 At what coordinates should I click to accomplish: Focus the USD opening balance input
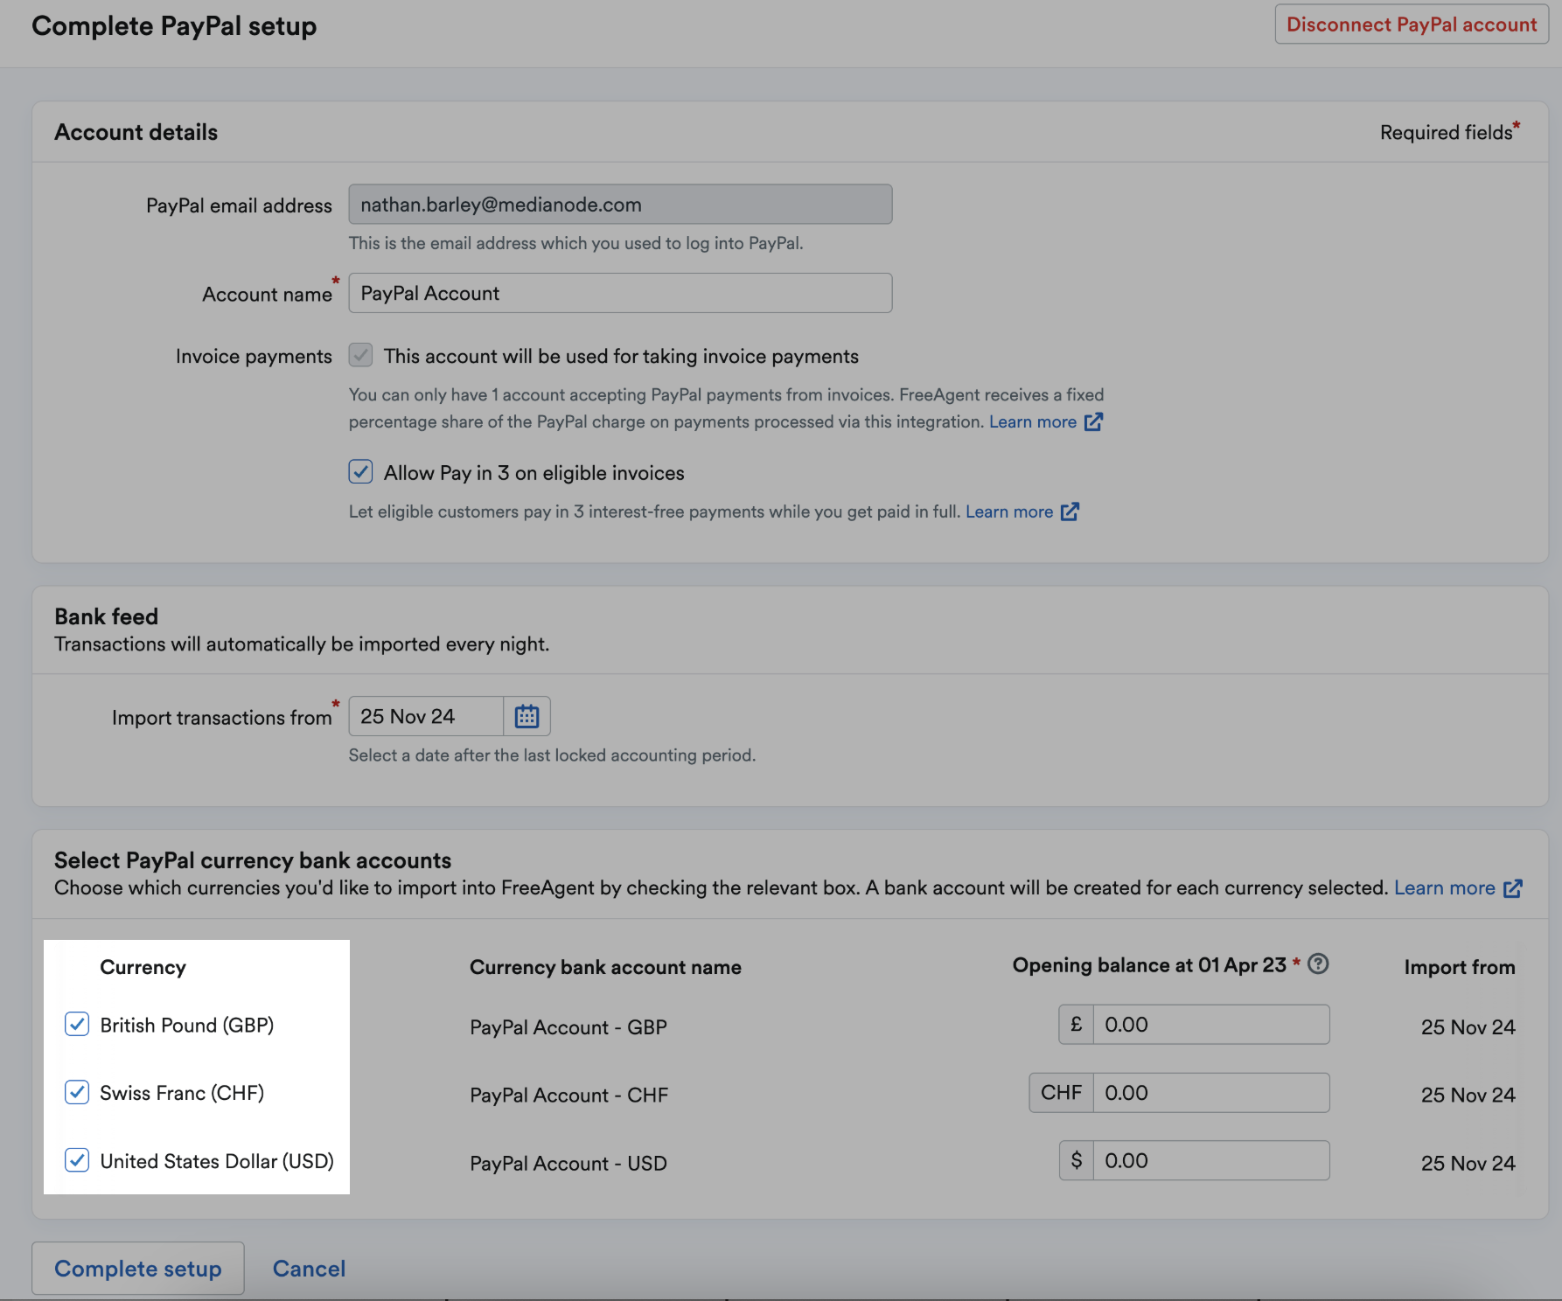pyautogui.click(x=1210, y=1161)
